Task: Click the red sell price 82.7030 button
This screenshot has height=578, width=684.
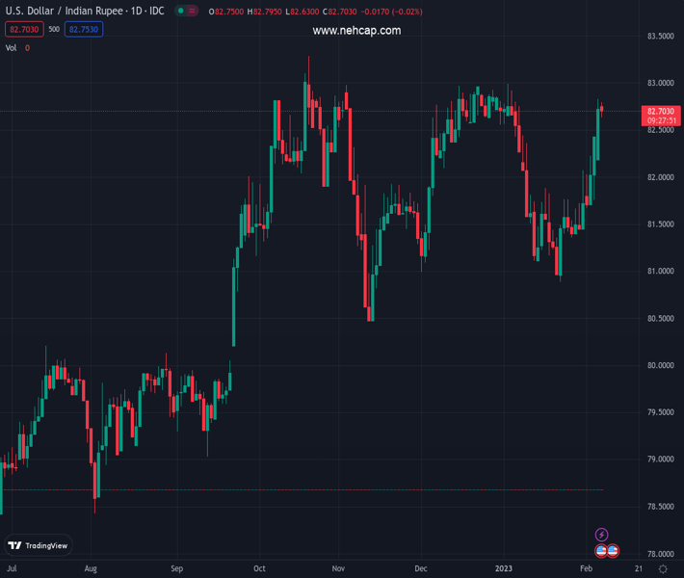Action: click(24, 30)
